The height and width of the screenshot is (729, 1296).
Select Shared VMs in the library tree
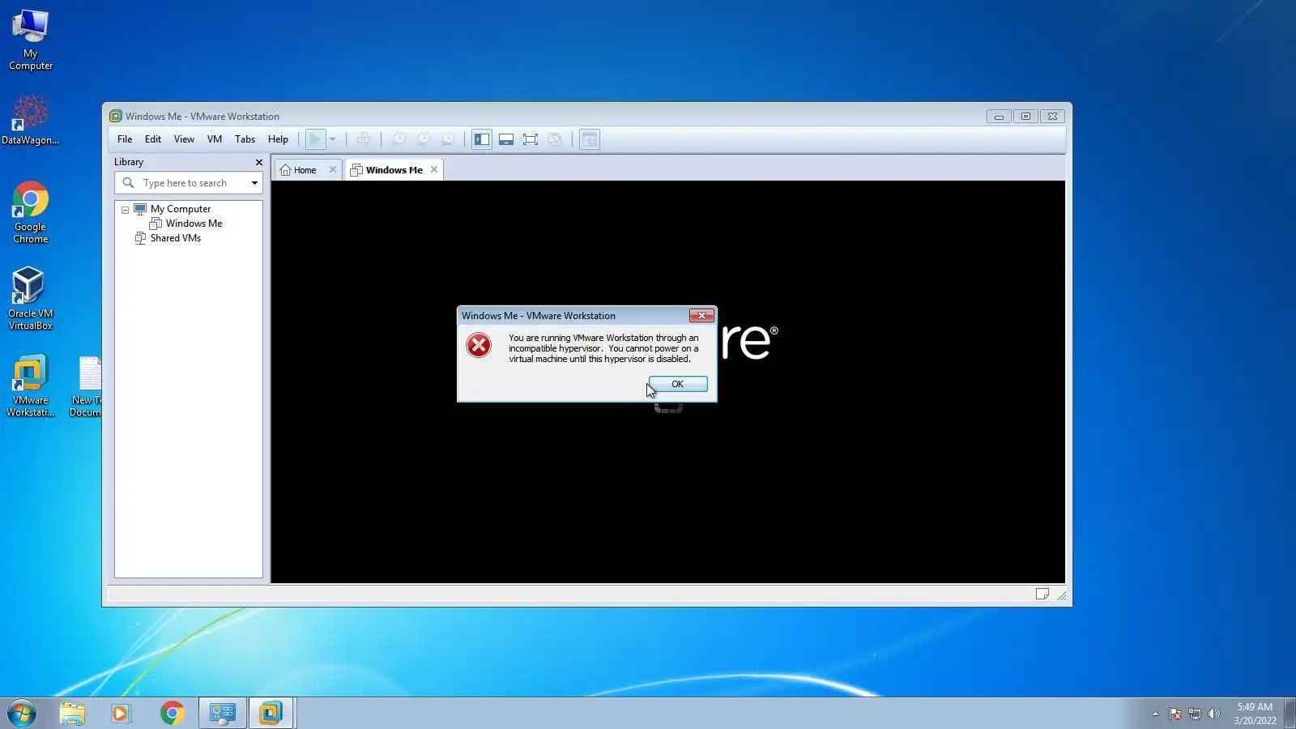pos(175,238)
